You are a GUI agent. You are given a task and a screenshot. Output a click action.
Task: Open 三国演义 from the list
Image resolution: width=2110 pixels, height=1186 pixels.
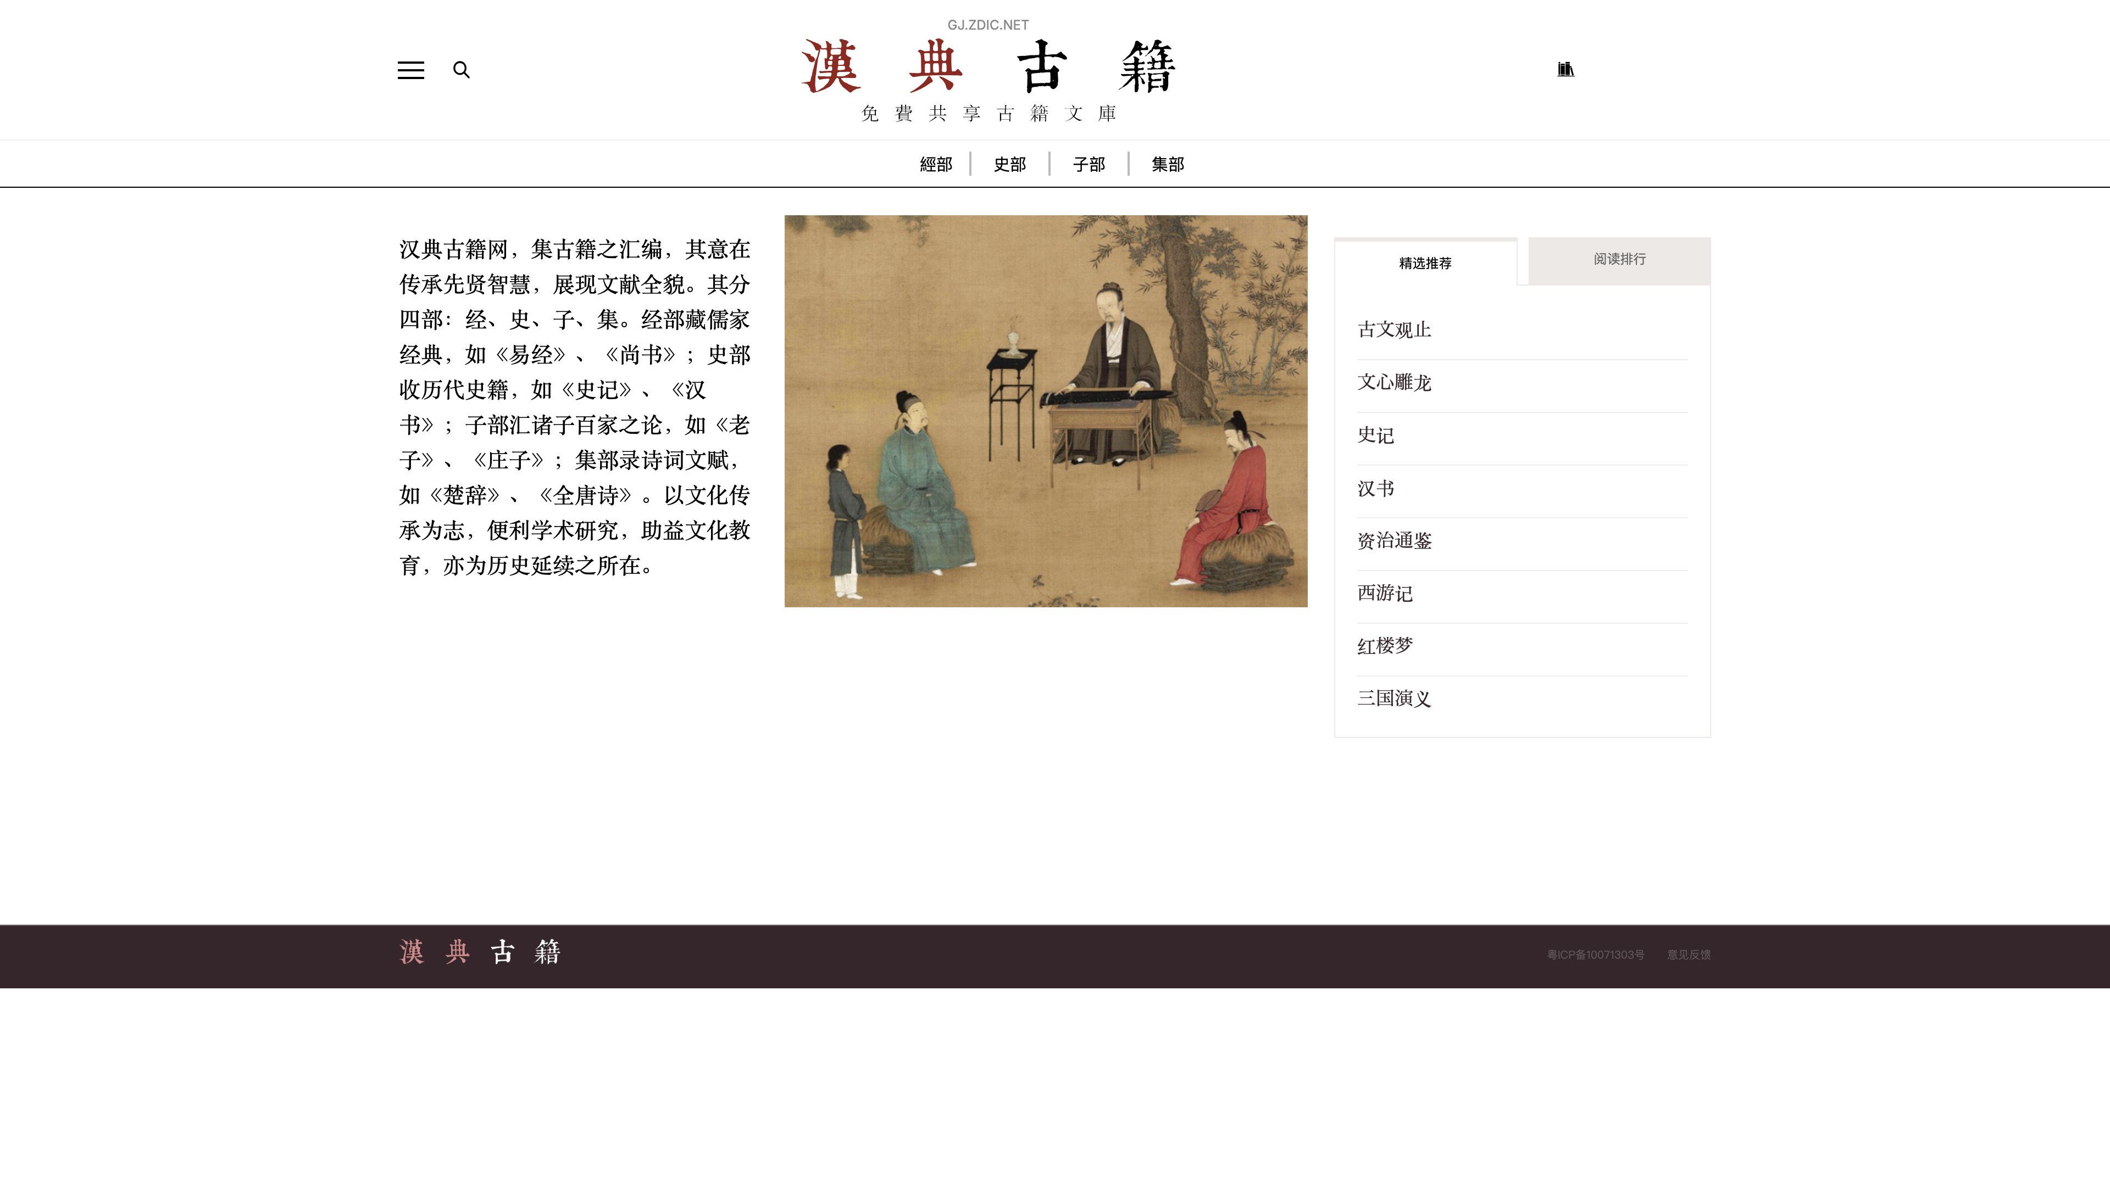[1394, 698]
